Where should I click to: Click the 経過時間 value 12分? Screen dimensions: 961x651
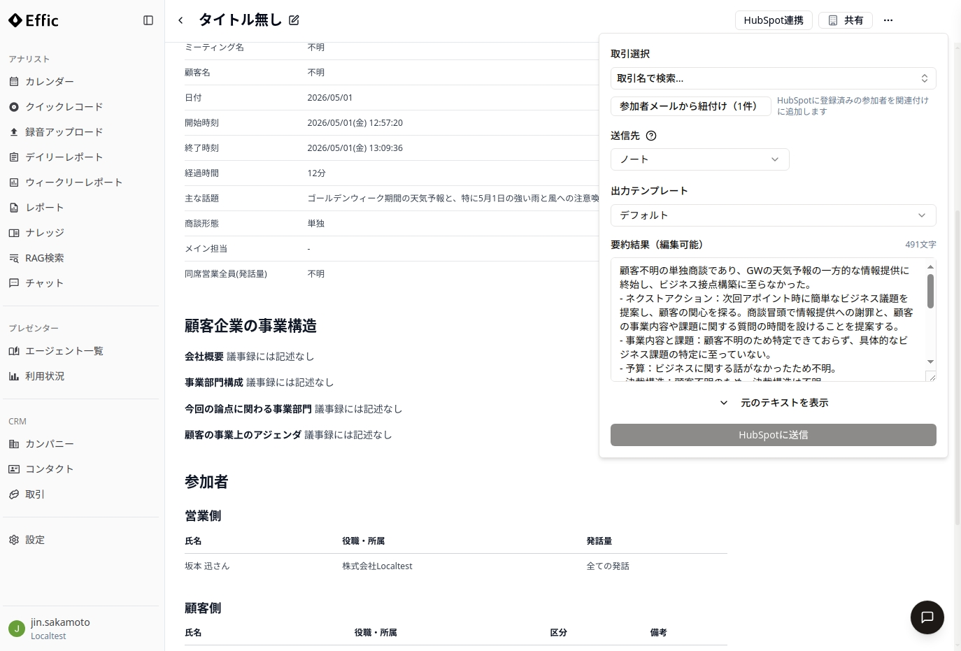click(x=316, y=173)
